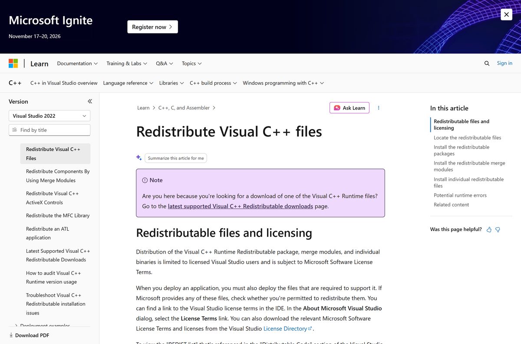Jump to Install the redistributable packages
Screen dimensions: 521x344
click(462, 150)
